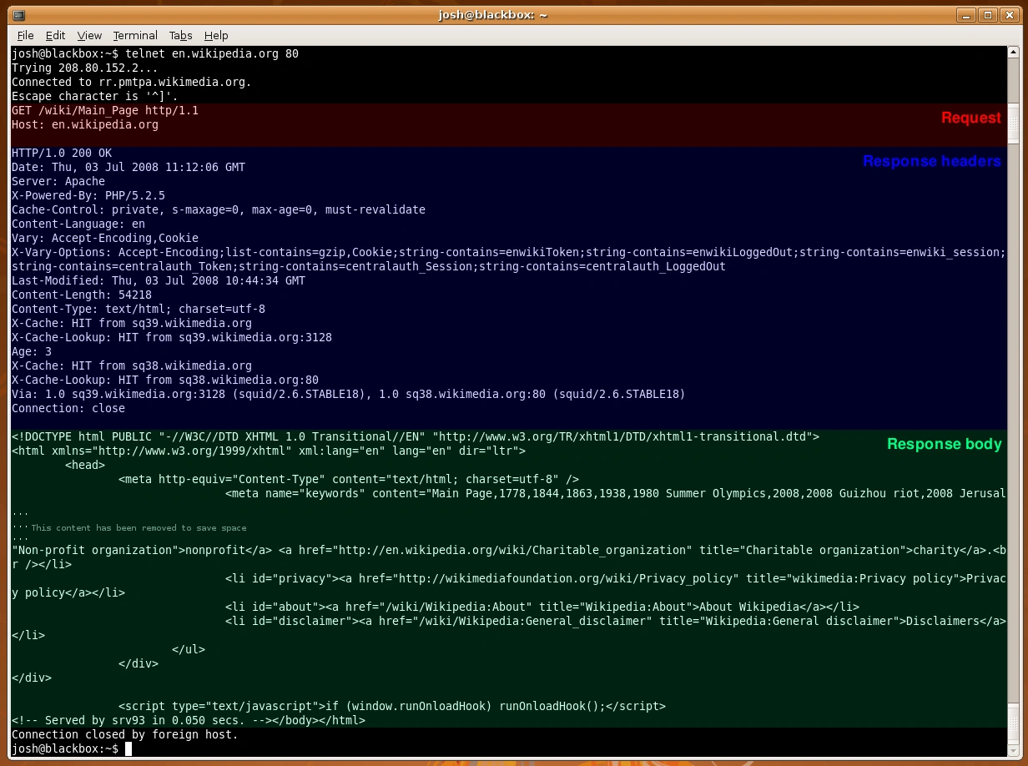Image resolution: width=1028 pixels, height=766 pixels.
Task: Click 'X-Cache: HIT from sq38.wikimedia.org' line
Action: [132, 365]
